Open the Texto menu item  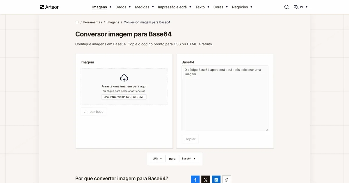pos(200,7)
